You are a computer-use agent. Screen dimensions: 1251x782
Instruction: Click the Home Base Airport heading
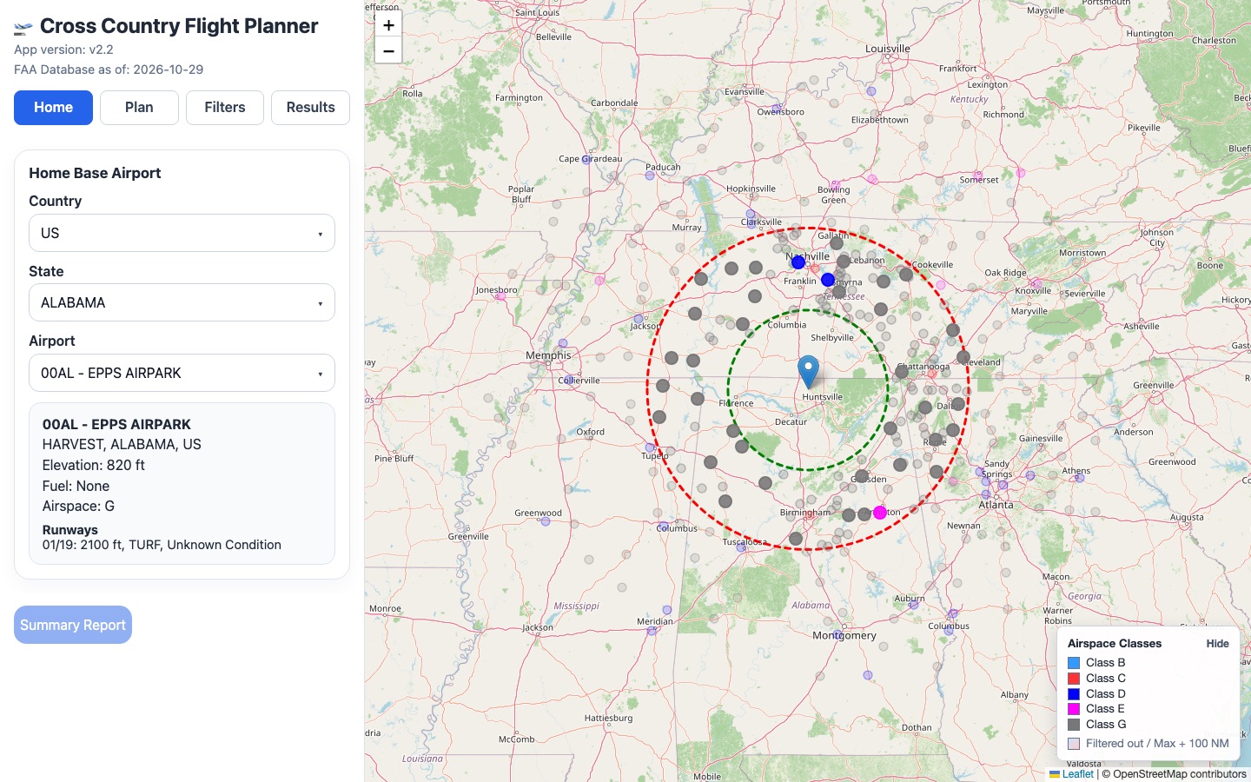tap(95, 173)
